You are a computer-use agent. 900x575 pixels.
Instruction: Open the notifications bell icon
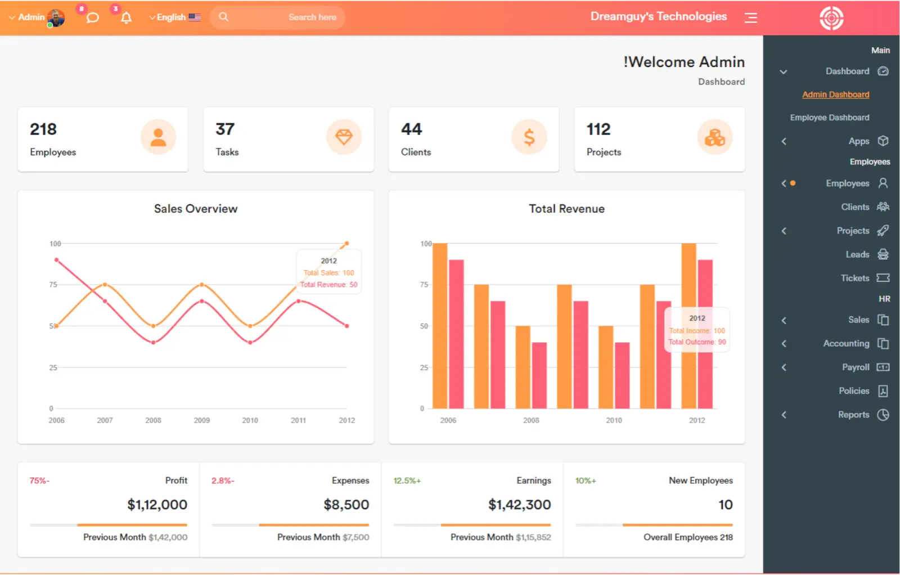click(127, 17)
